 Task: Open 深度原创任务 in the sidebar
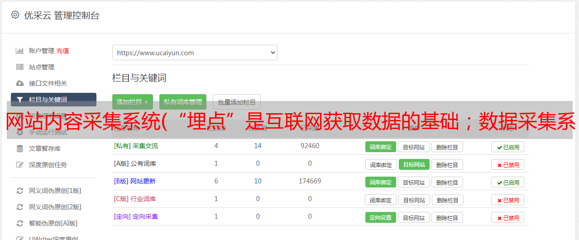48,165
